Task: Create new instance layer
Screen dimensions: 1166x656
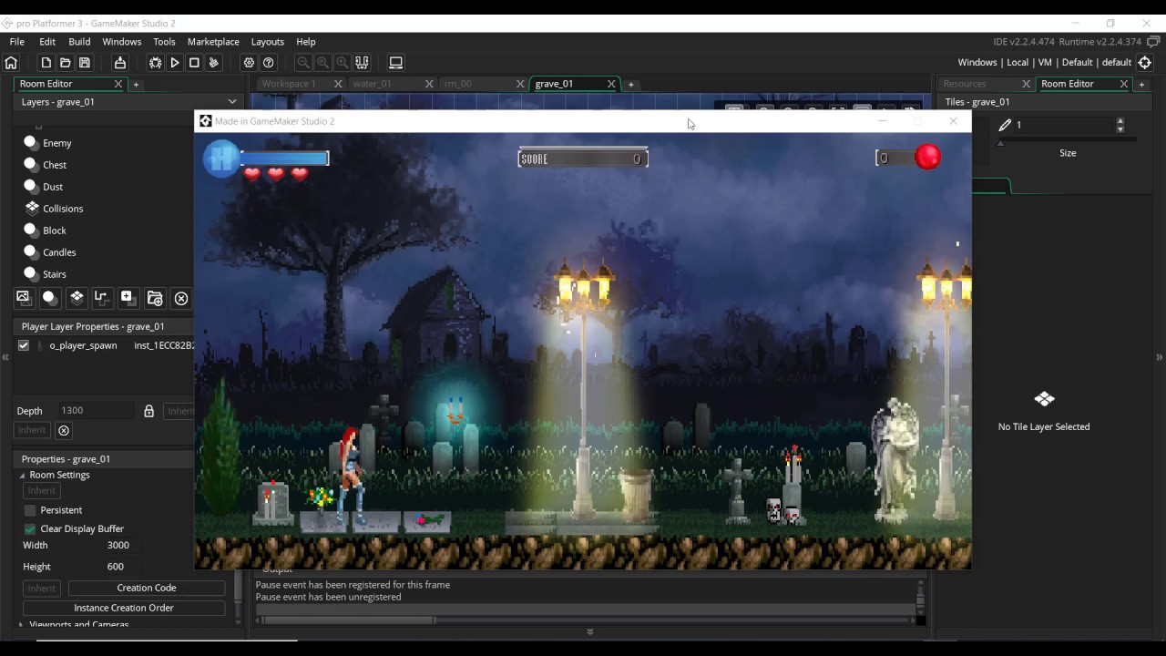Action: 50,297
